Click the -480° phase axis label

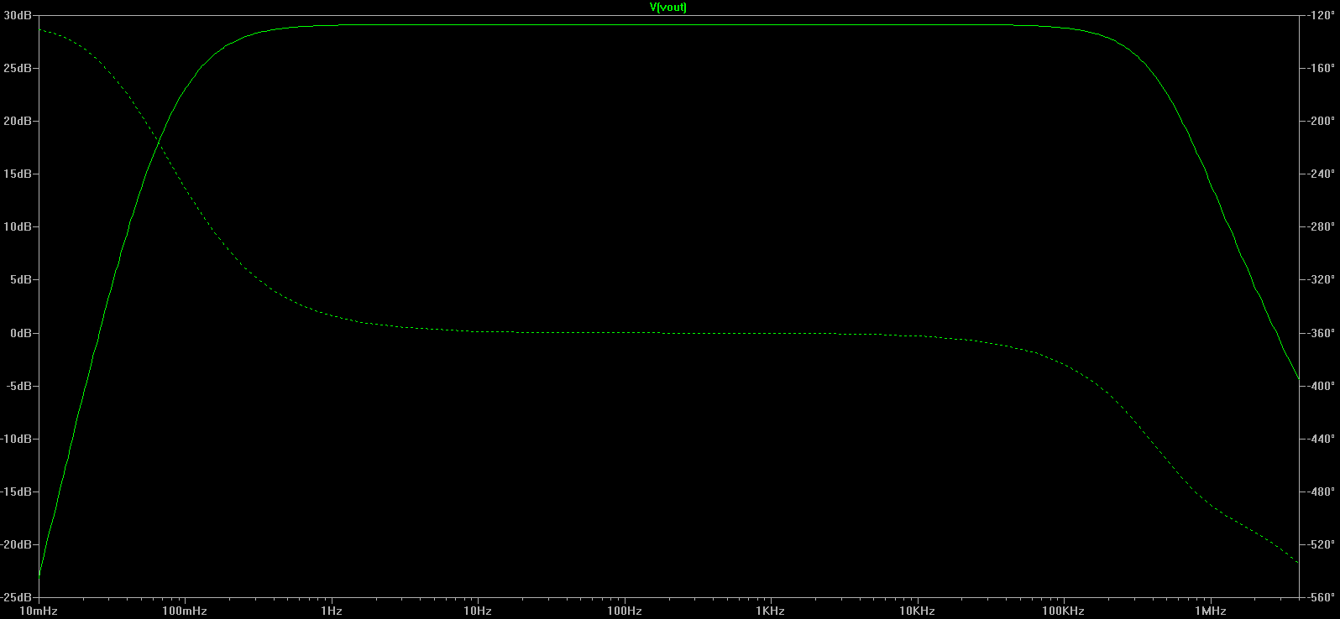point(1322,492)
